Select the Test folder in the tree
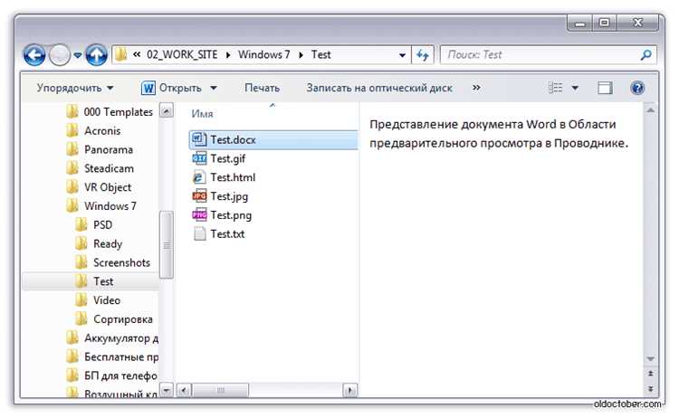 coord(90,281)
